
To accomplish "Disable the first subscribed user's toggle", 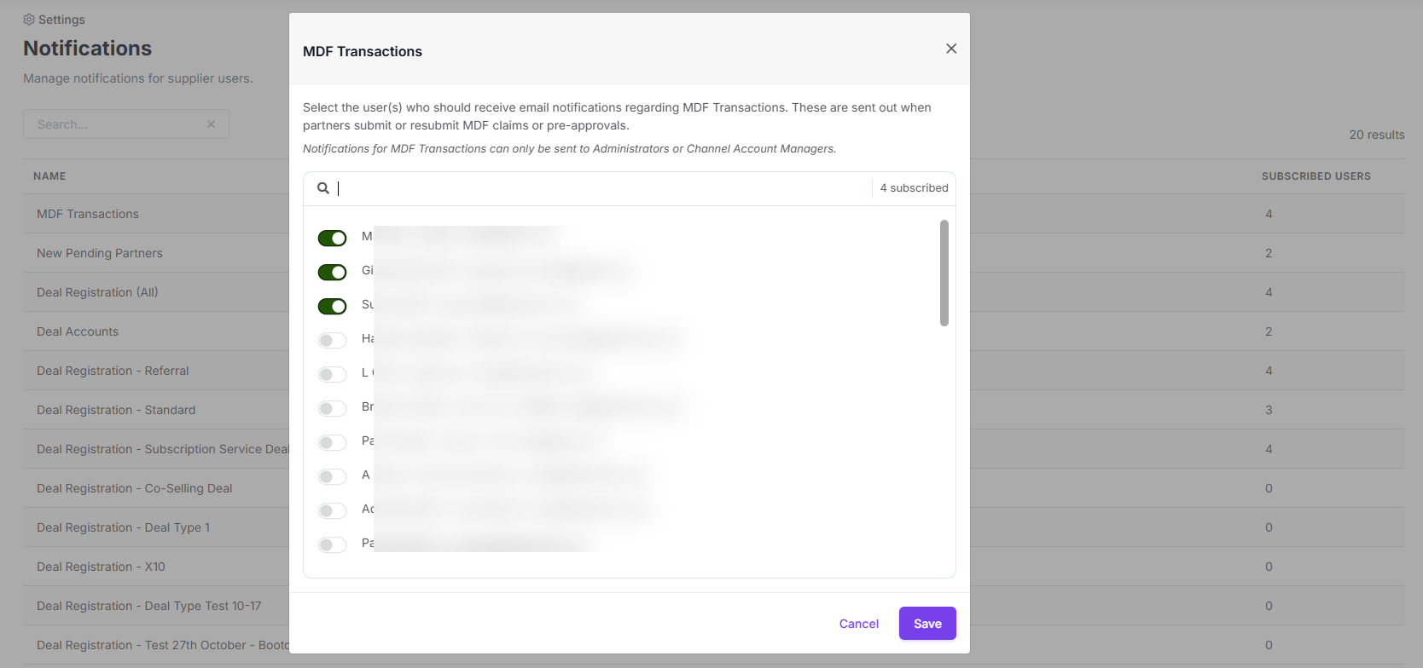I will (333, 238).
